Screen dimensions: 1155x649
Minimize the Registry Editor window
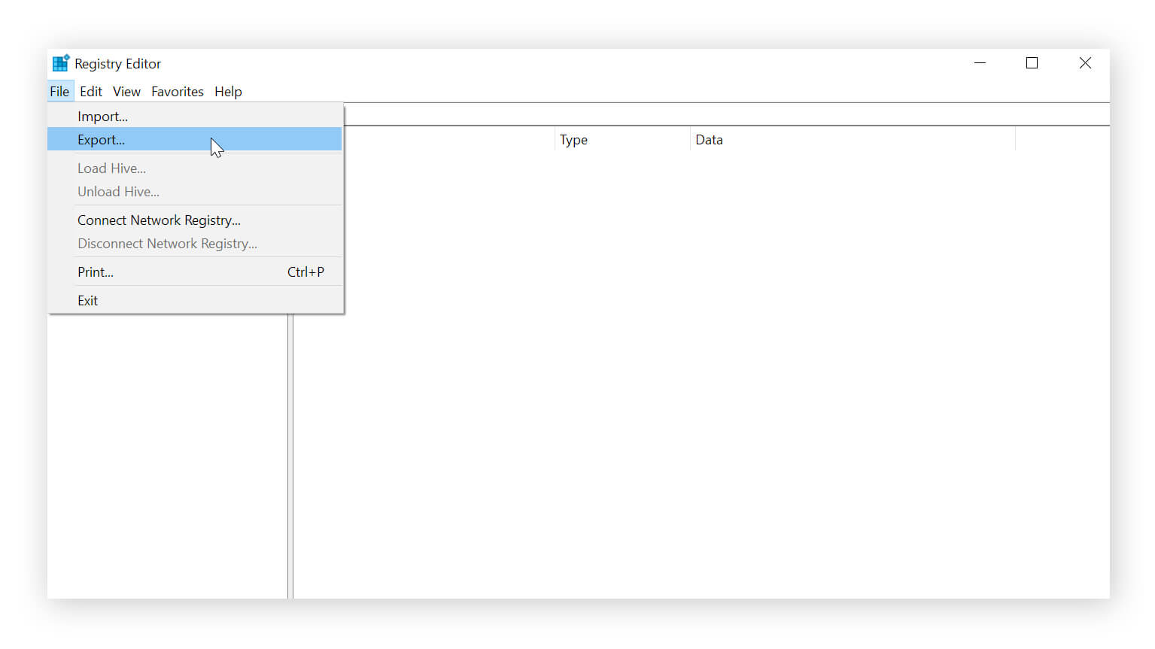980,63
